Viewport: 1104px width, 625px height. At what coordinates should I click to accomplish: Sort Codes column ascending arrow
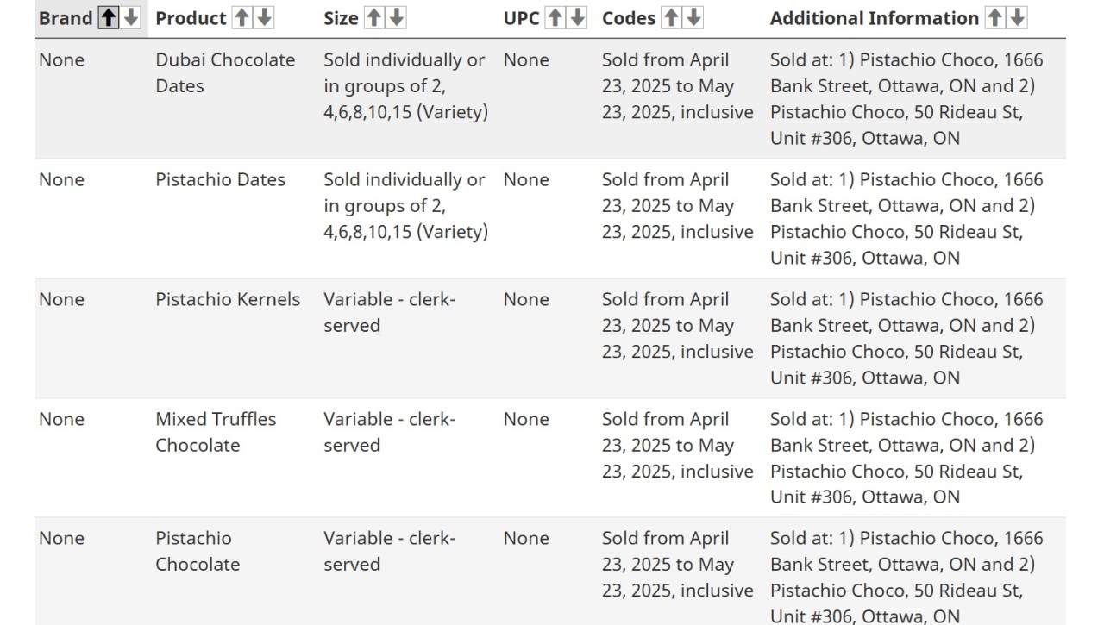pyautogui.click(x=672, y=18)
